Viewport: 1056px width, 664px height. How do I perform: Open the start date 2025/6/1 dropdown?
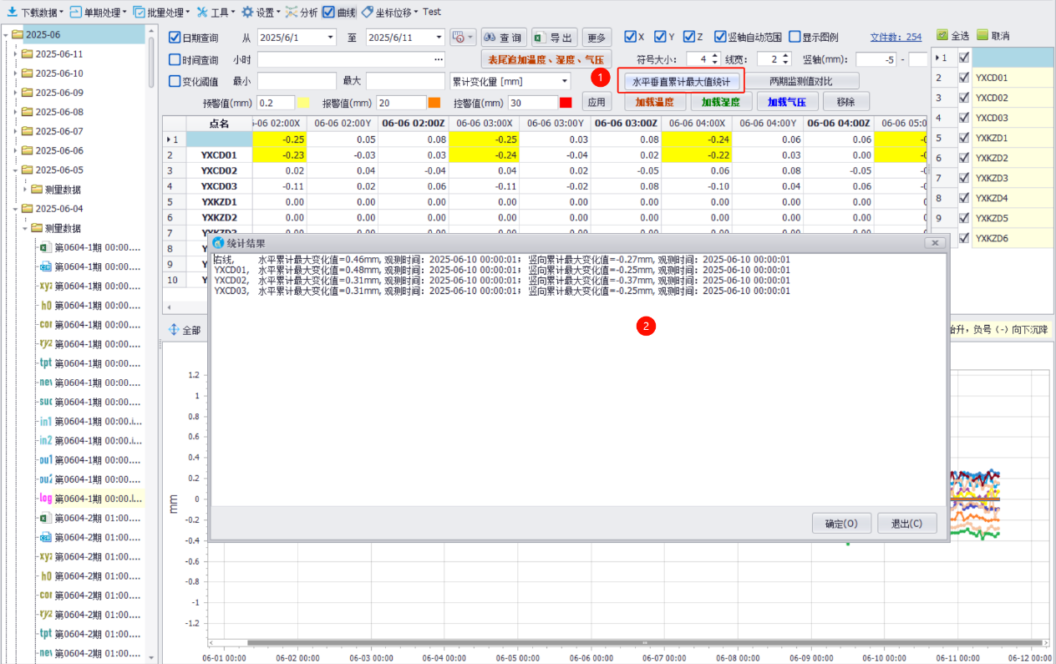[x=331, y=38]
